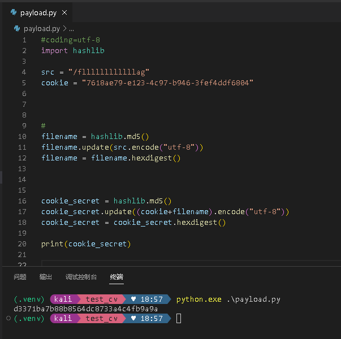Screen dimensions: 341x339
Task: Click the MD5 hash output in the terminal
Action: click(86, 309)
